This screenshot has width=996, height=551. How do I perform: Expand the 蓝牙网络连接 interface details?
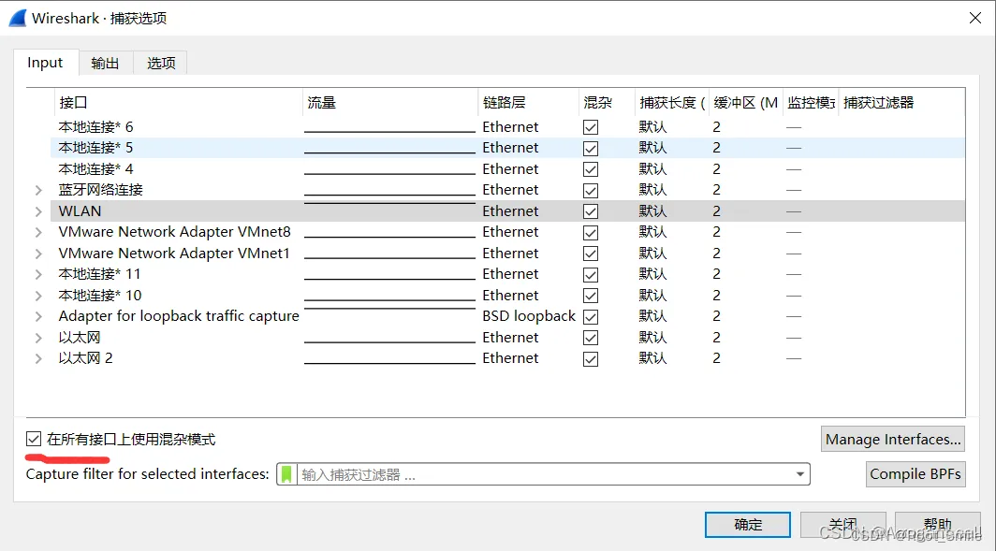coord(38,190)
